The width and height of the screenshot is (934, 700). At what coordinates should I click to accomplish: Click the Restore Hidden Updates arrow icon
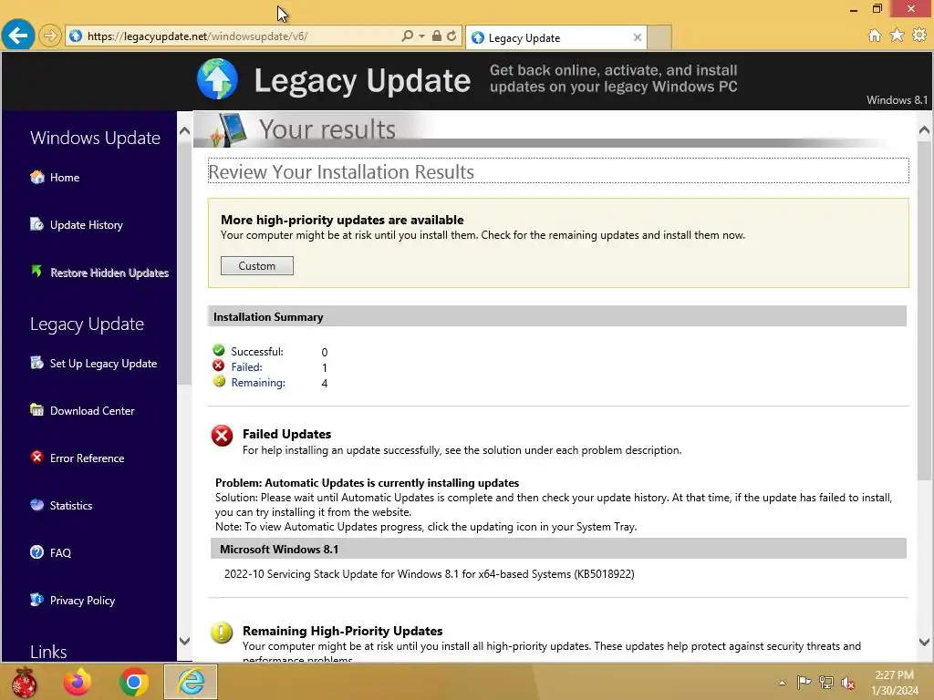tap(36, 272)
